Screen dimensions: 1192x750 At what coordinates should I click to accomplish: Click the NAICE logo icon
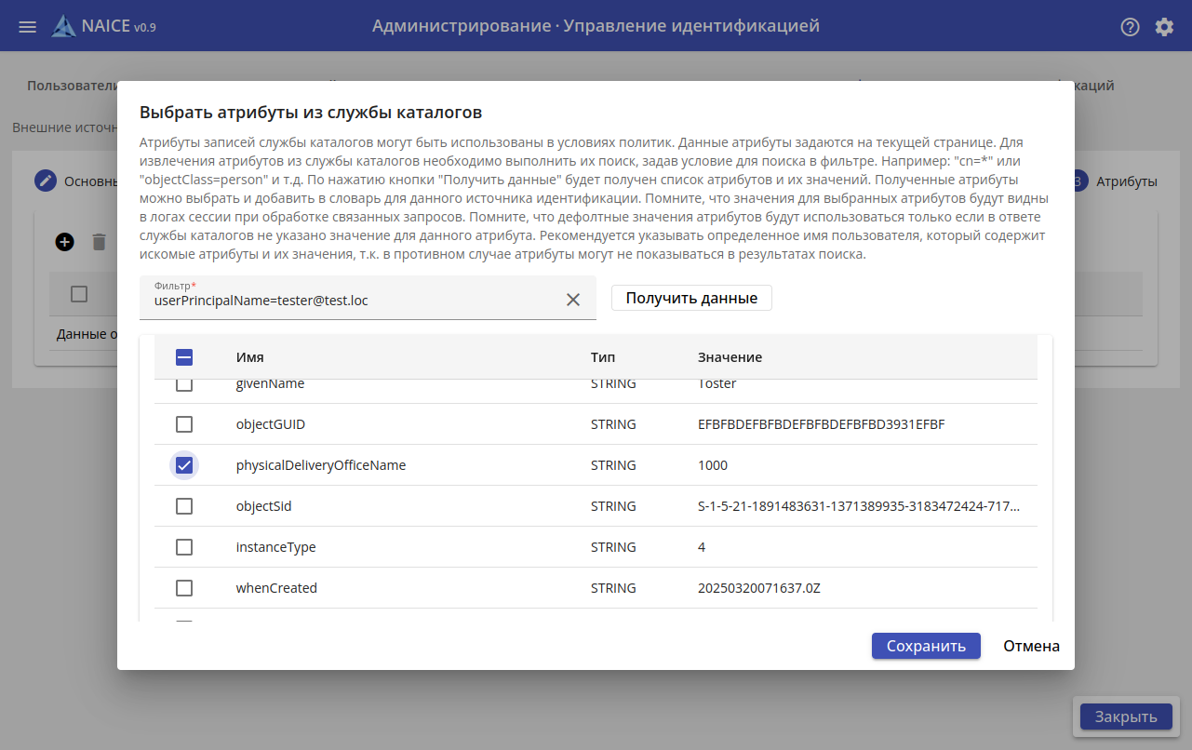coord(64,26)
